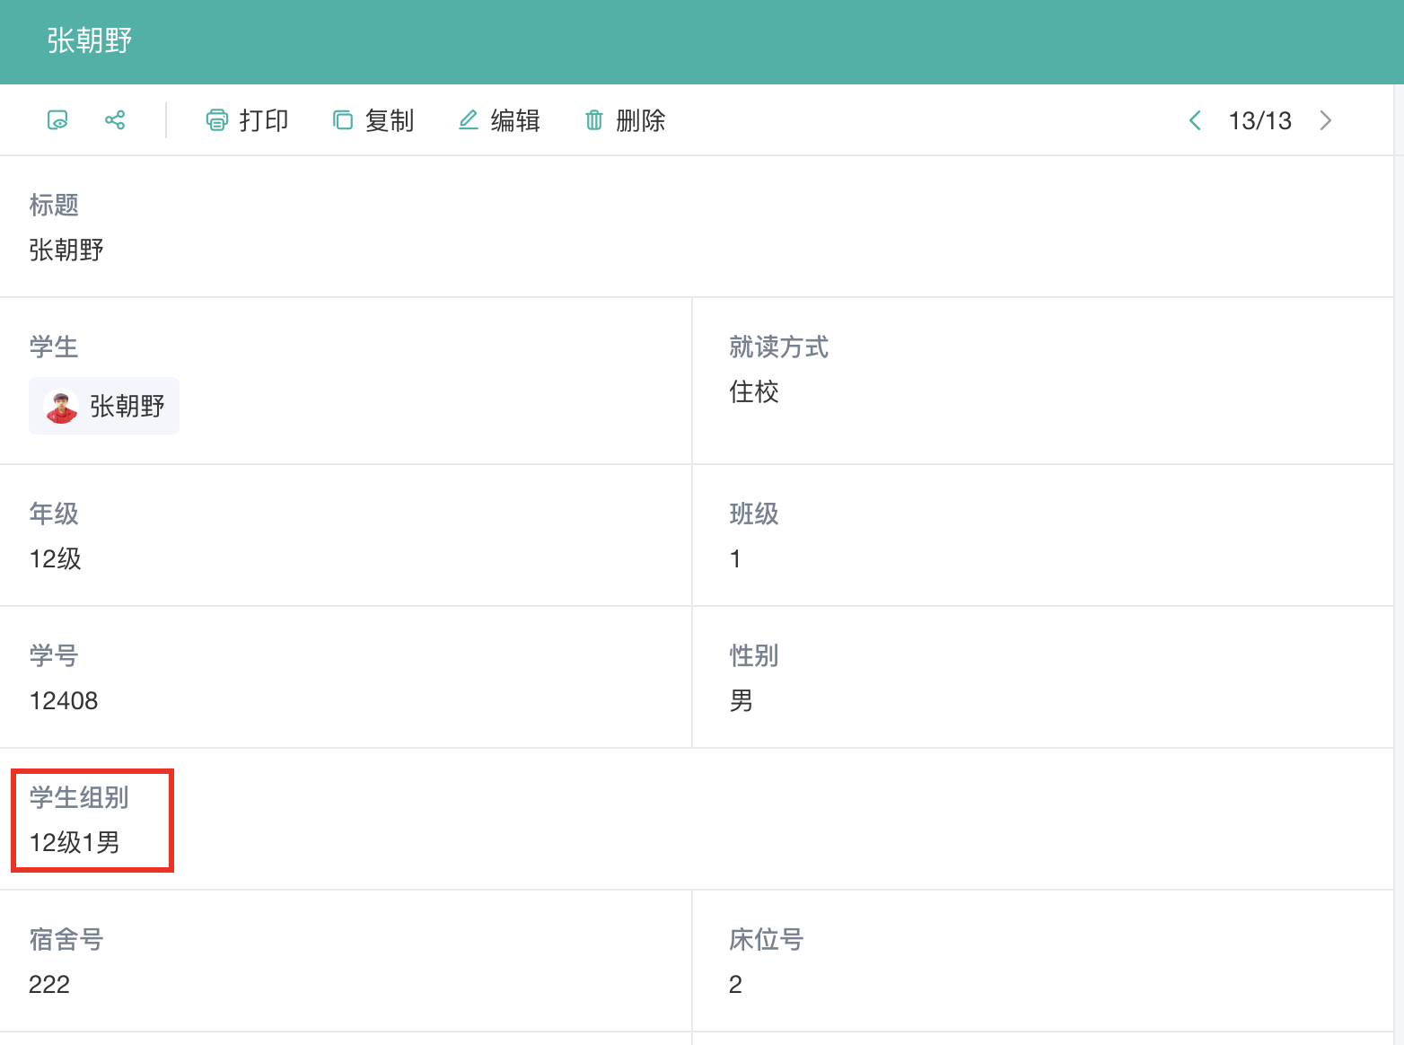Click the 床位号 value 2
The width and height of the screenshot is (1404, 1045).
[x=735, y=984]
